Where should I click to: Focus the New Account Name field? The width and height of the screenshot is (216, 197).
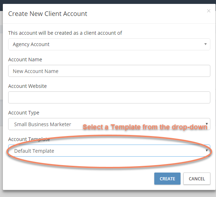click(x=109, y=71)
